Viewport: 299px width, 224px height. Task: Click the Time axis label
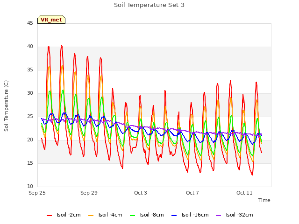[x=264, y=200]
